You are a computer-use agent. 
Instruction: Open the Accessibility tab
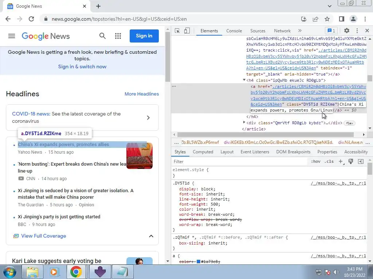tap(356, 152)
